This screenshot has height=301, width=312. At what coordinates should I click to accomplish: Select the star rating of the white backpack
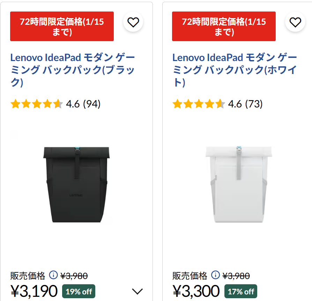199,104
